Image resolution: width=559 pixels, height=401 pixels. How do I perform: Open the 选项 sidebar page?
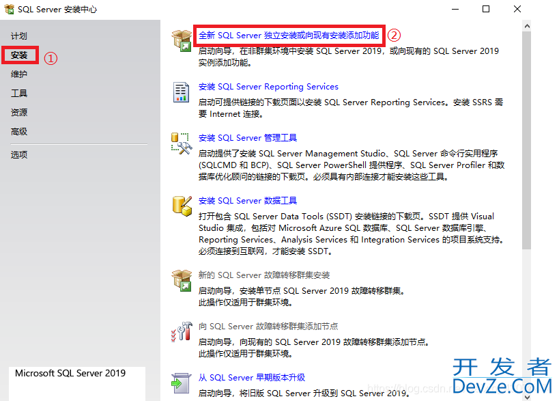click(x=19, y=155)
